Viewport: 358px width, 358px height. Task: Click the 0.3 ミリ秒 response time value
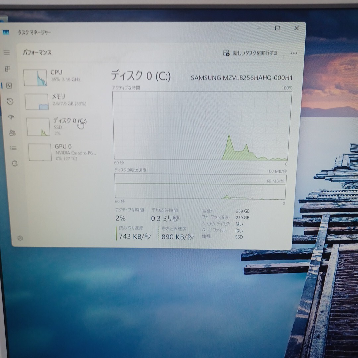click(x=165, y=219)
